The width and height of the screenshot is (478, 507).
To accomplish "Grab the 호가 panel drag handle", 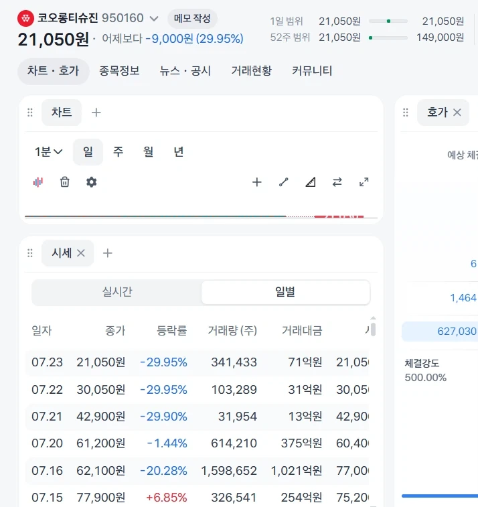I will pyautogui.click(x=406, y=113).
